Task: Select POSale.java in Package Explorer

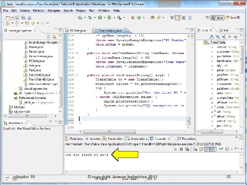Action: [34, 61]
